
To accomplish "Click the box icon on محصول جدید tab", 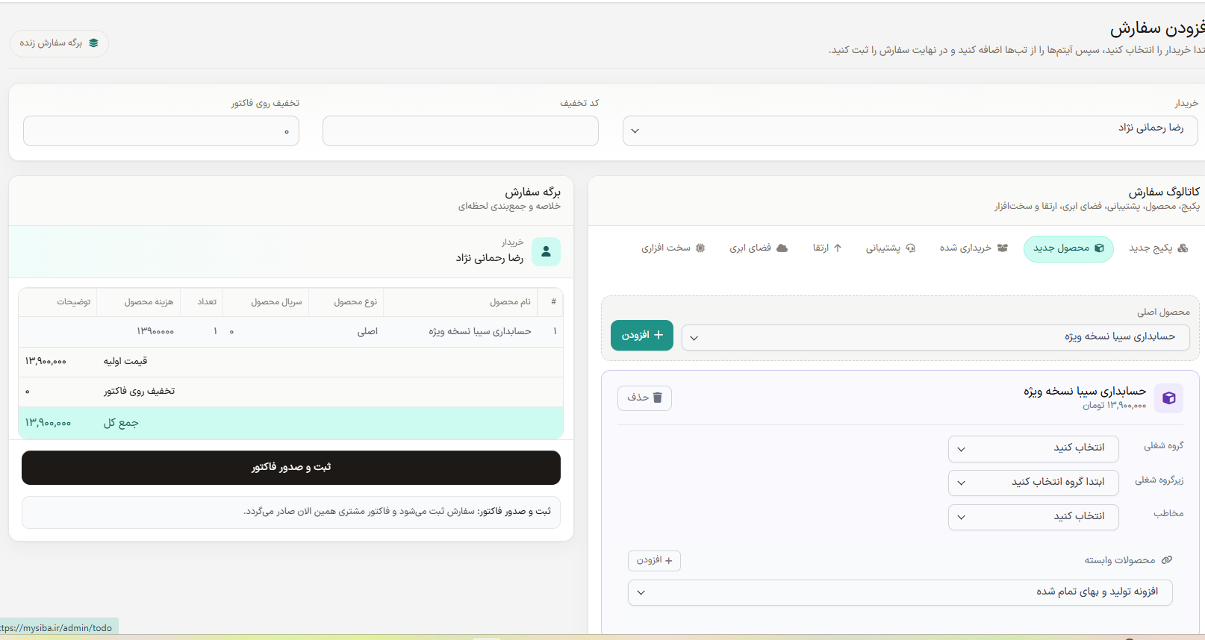I will point(1099,248).
